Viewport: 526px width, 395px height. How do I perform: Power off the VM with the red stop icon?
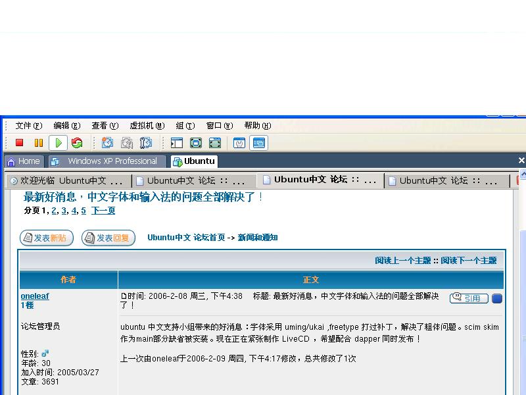pyautogui.click(x=20, y=143)
